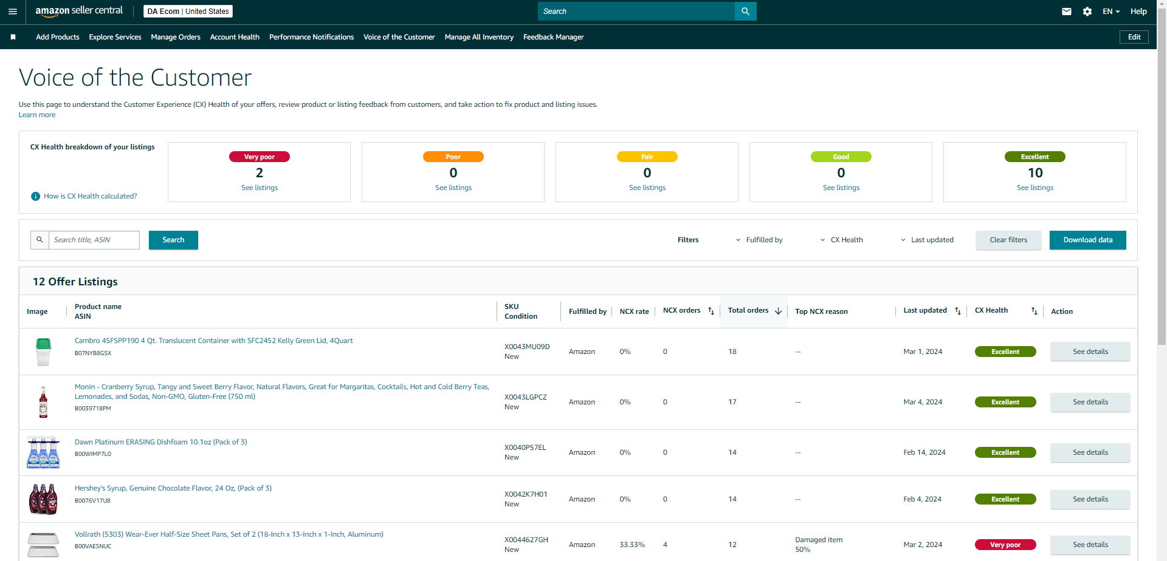1167x561 pixels.
Task: Click the magnifier icon in title search box
Action: [40, 240]
